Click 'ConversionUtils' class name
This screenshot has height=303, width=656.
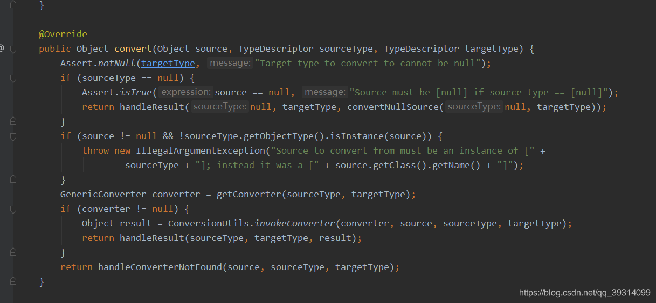209,223
